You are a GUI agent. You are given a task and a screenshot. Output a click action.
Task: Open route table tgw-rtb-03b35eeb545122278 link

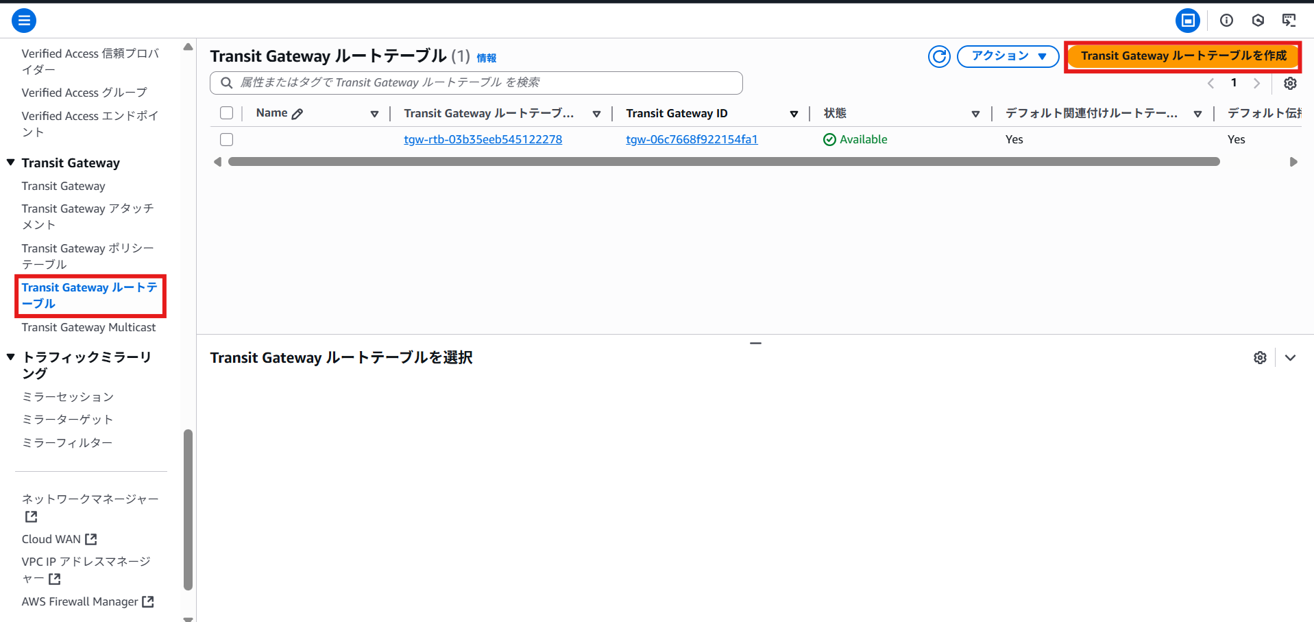pos(483,140)
